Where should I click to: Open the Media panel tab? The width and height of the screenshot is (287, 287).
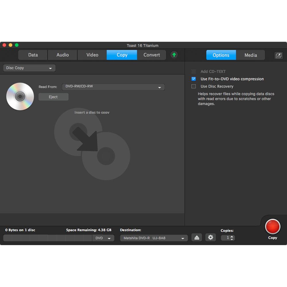(251, 55)
